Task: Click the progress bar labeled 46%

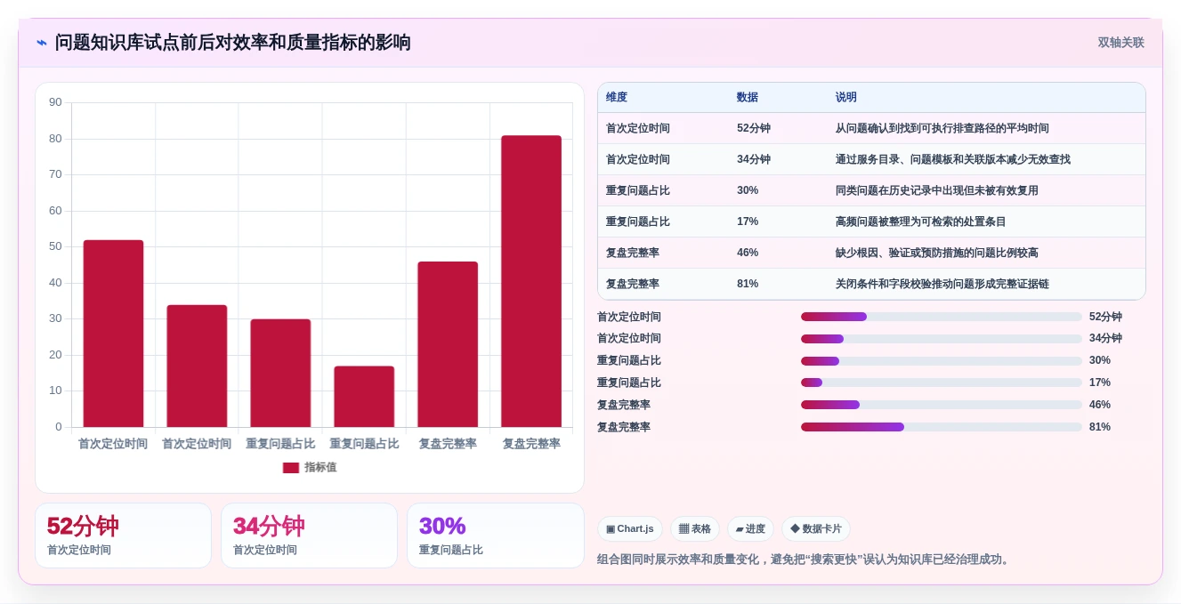Action: click(x=942, y=405)
